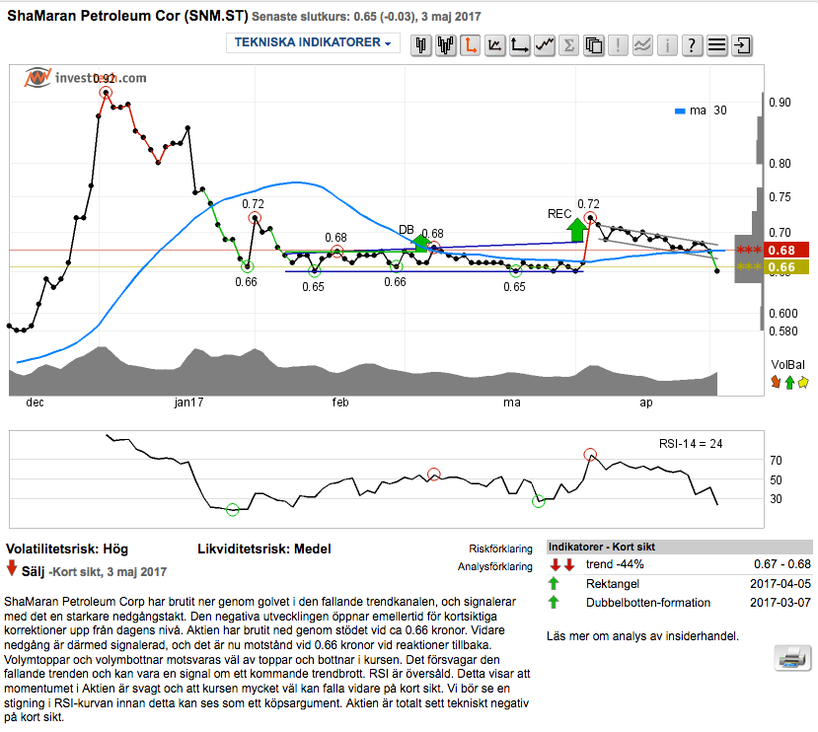Select the medium-term chart axis icon
The height and width of the screenshot is (732, 818).
tap(494, 45)
